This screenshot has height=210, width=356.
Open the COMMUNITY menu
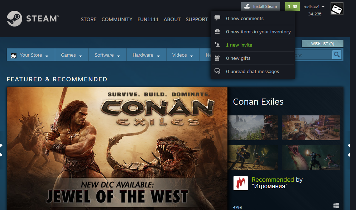pyautogui.click(x=117, y=19)
